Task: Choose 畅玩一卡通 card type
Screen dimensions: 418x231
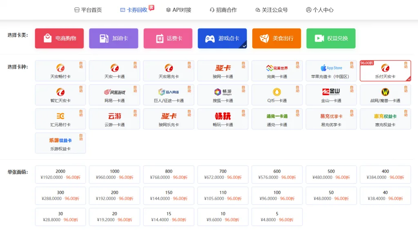Action: [x=223, y=119]
